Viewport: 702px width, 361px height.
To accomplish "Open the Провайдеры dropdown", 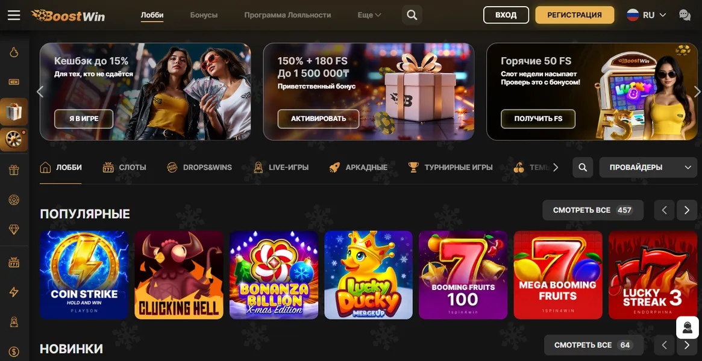I will [648, 167].
